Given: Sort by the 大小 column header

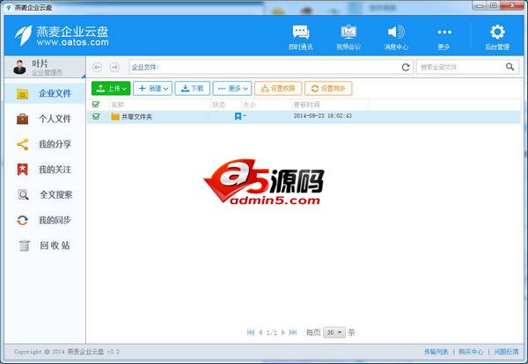Looking at the screenshot, I should (x=249, y=105).
